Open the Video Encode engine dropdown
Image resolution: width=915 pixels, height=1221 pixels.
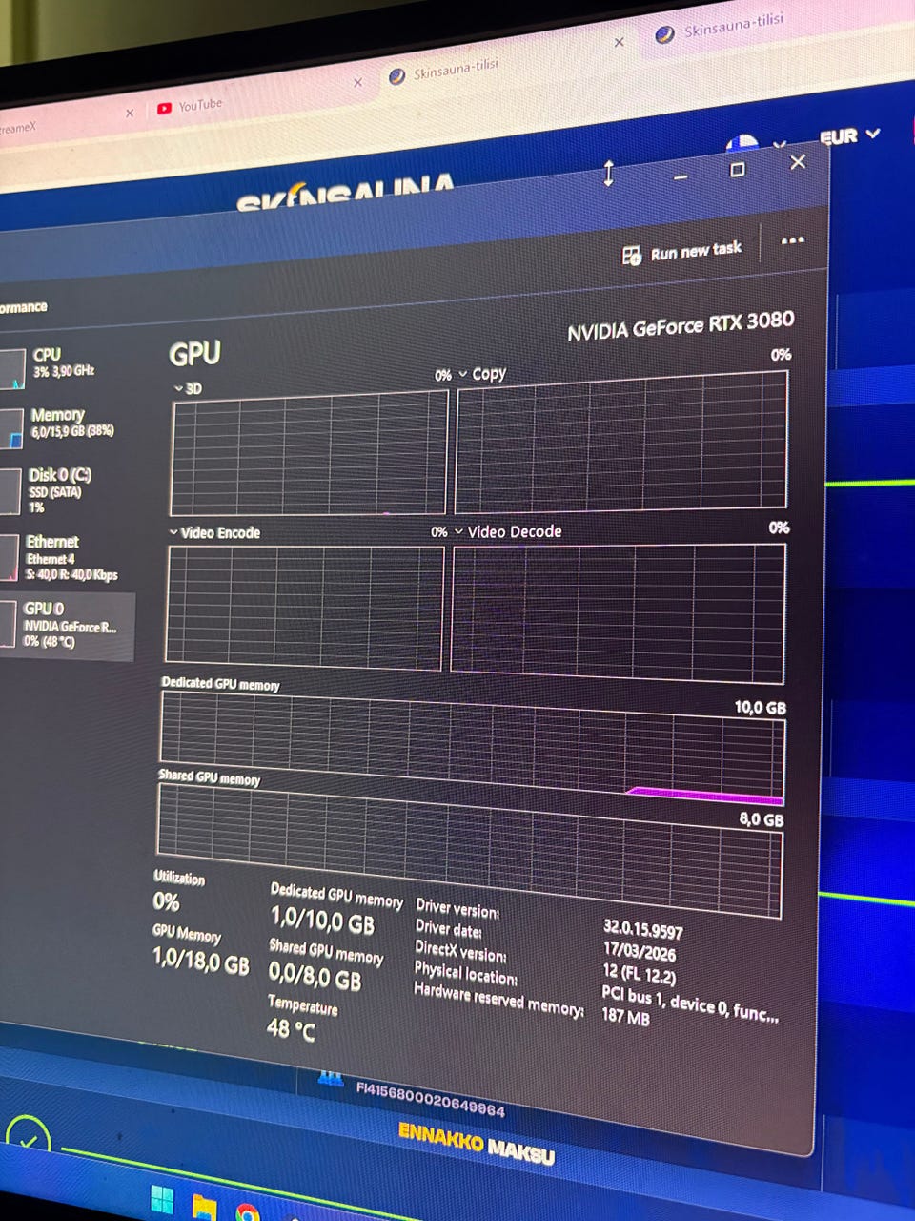click(173, 532)
